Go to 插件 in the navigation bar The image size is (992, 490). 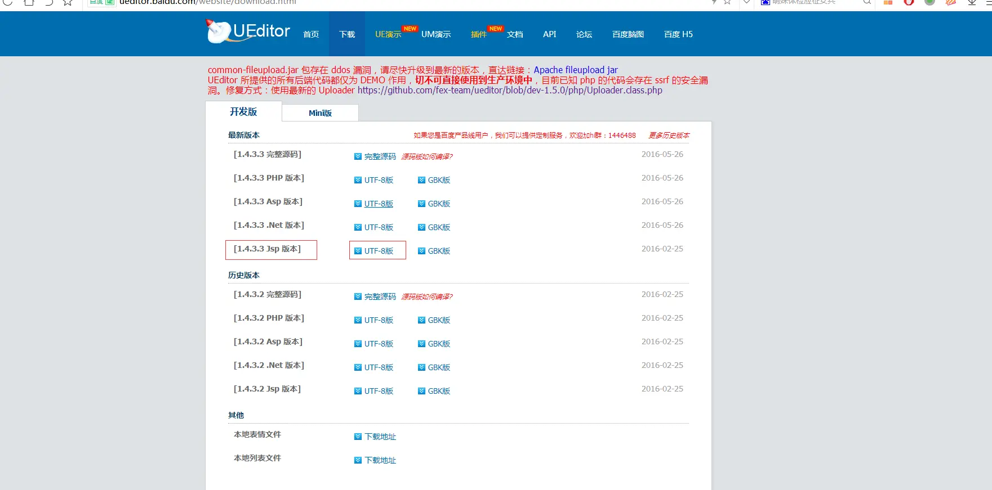coord(479,34)
